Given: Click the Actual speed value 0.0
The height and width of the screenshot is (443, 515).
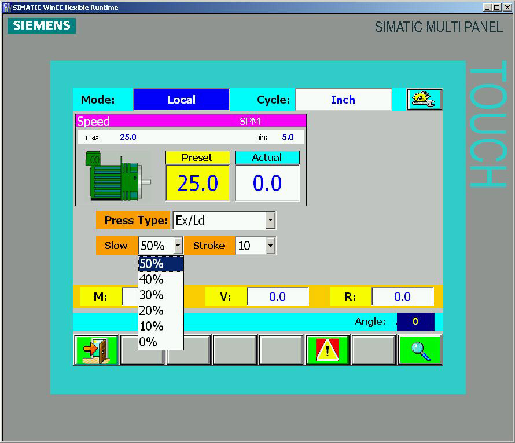Looking at the screenshot, I should tap(267, 183).
